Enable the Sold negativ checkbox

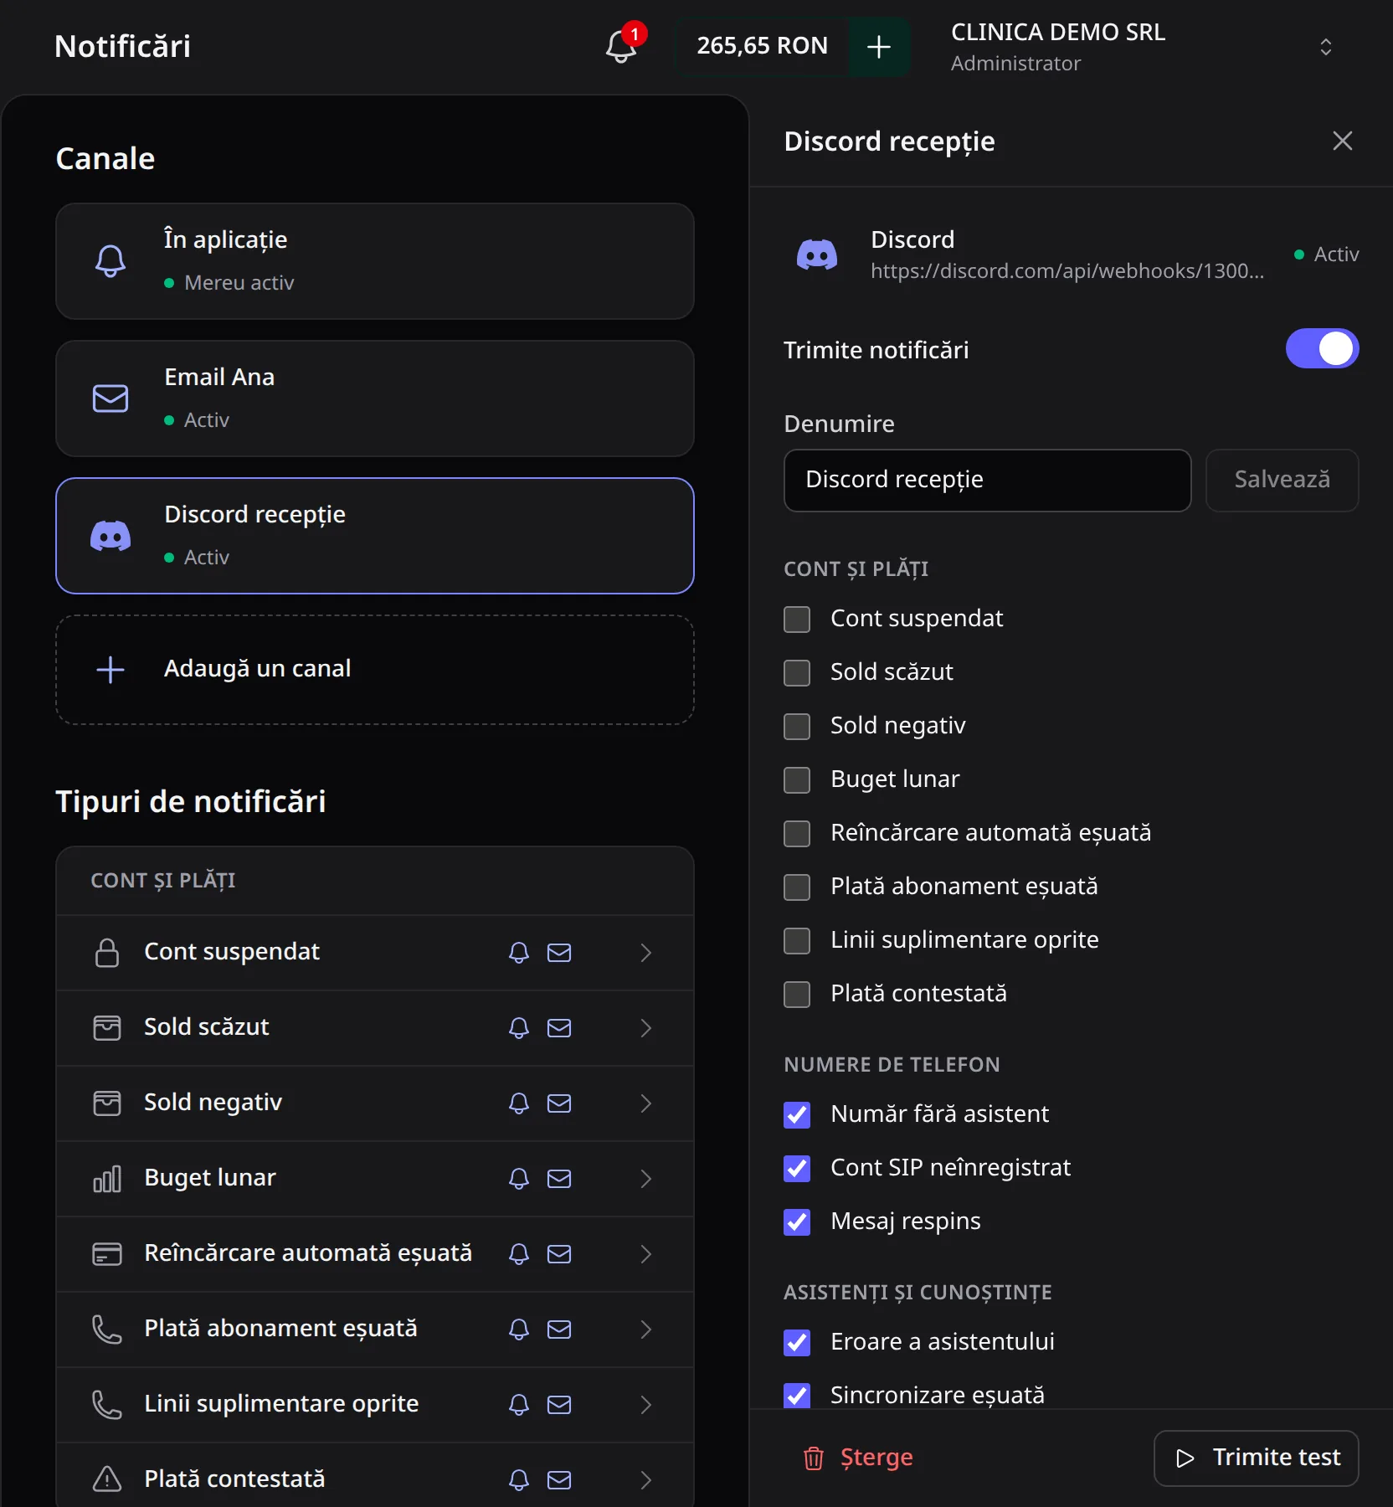[797, 727]
